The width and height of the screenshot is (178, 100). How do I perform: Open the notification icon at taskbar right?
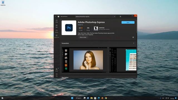pyautogui.click(x=176, y=98)
